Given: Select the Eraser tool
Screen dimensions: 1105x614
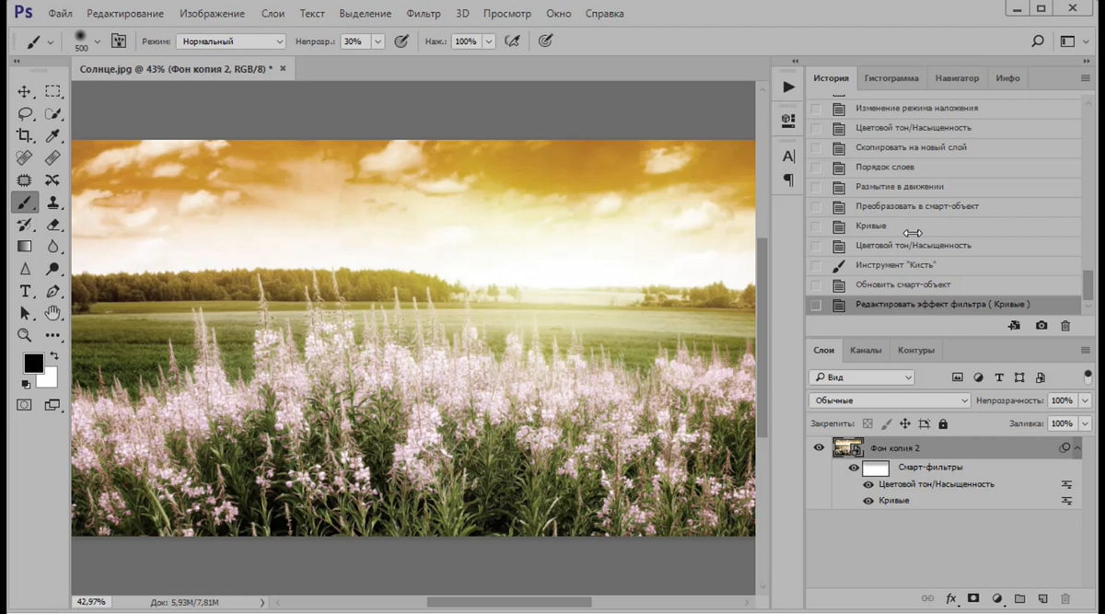Looking at the screenshot, I should click(x=52, y=225).
